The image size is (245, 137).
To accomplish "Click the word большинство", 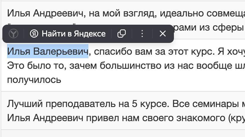I will pyautogui.click(x=130, y=66).
